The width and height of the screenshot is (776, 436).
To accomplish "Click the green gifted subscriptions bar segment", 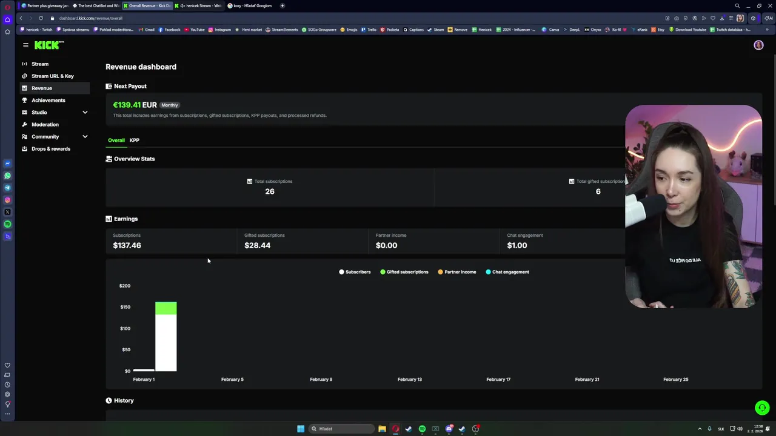I will (x=166, y=308).
